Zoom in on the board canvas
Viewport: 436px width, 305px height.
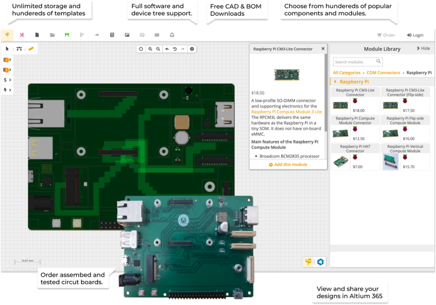tap(150, 49)
